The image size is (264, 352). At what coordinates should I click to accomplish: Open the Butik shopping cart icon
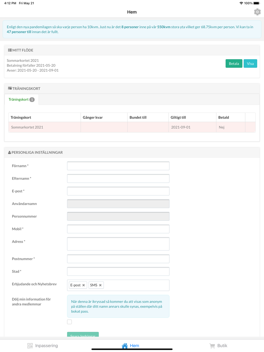coord(212,346)
